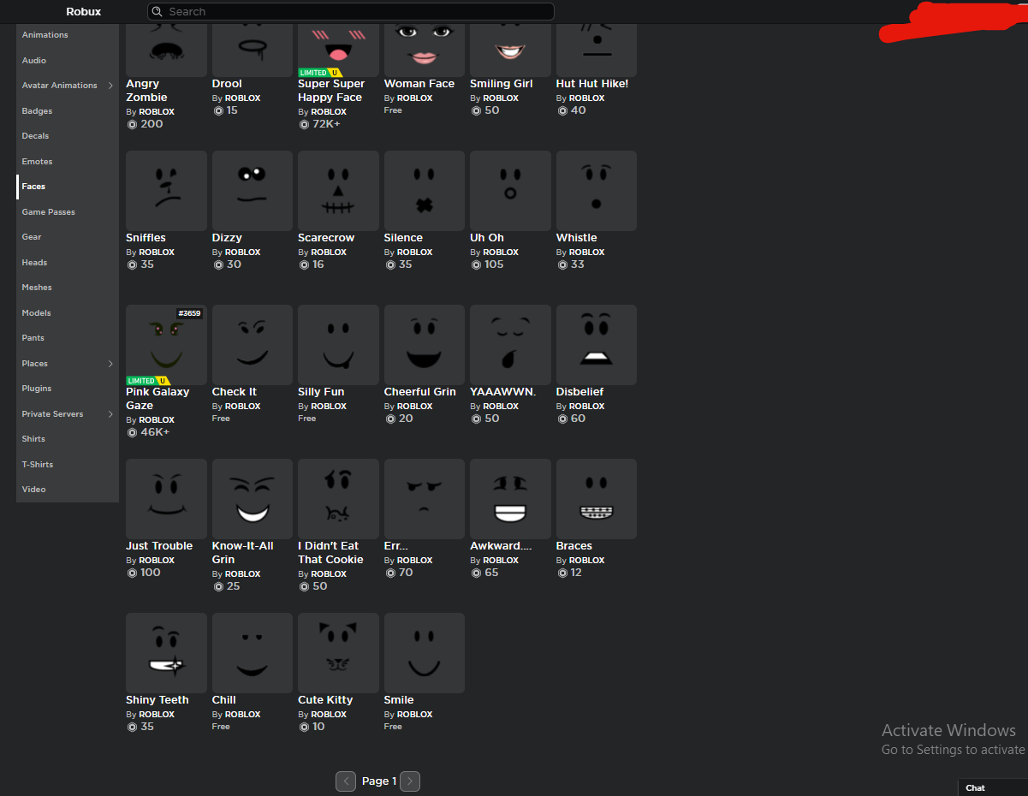Click the Hut Hut Hike! item name
1028x796 pixels.
(x=592, y=84)
